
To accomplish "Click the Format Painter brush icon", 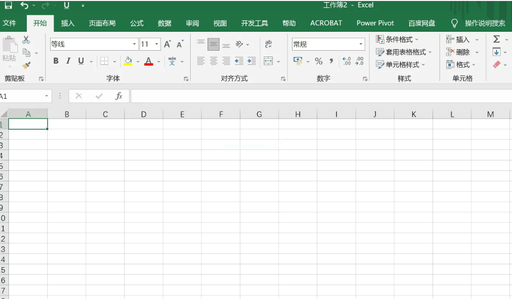I will point(26,65).
